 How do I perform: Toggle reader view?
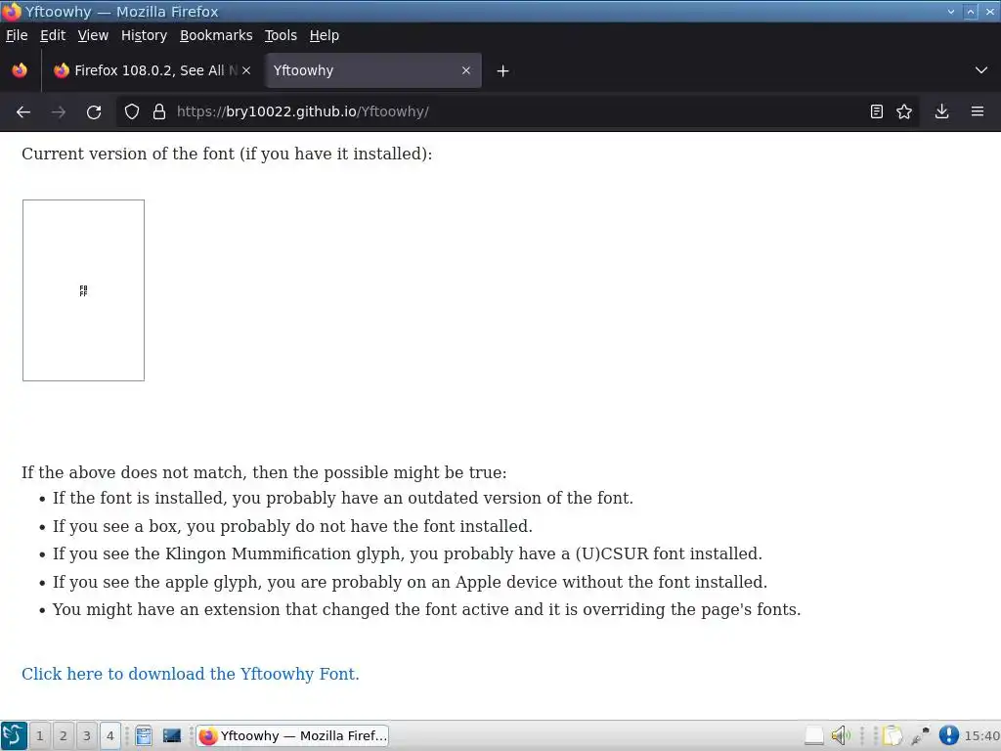[877, 111]
